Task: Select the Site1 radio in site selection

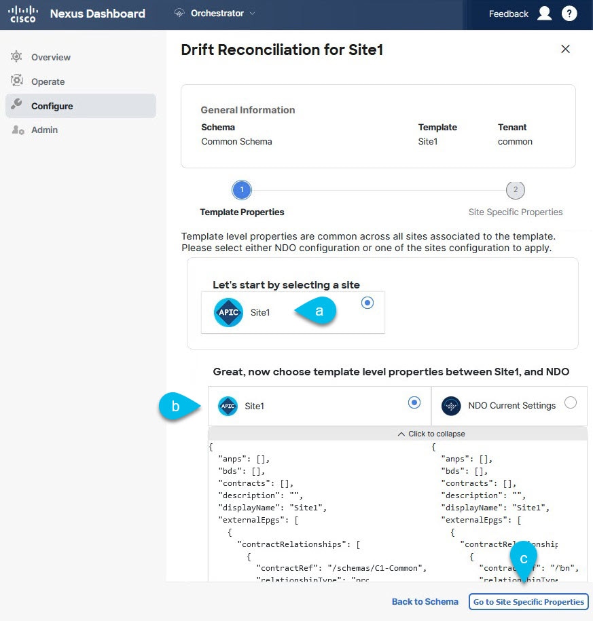Action: coord(367,303)
